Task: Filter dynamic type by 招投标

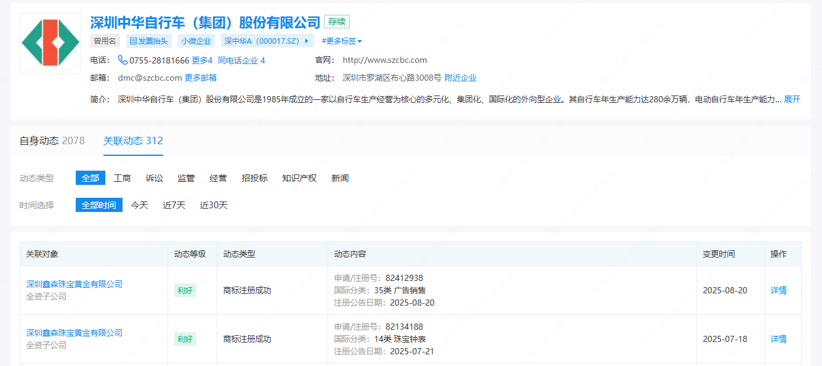Action: 254,178
